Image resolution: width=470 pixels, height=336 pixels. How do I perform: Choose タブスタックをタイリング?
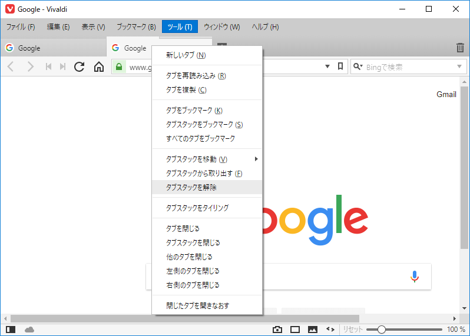207,208
